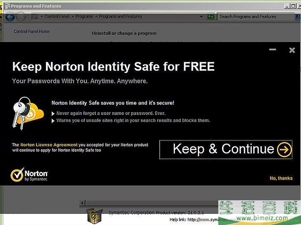Expand the dropdown arrow before Programs breadcrumb
Screen dimensions: 301x225
pos(73,16)
